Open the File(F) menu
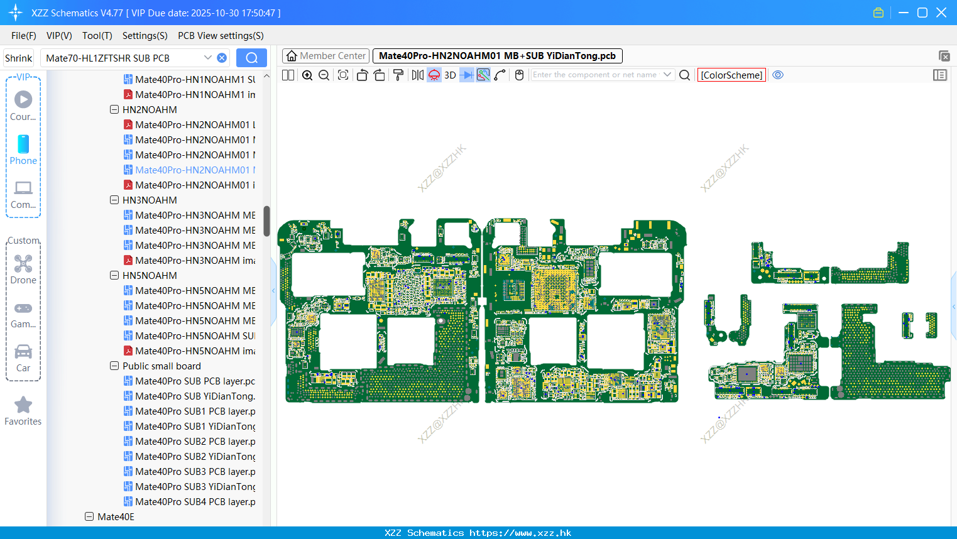957x539 pixels. click(x=24, y=36)
